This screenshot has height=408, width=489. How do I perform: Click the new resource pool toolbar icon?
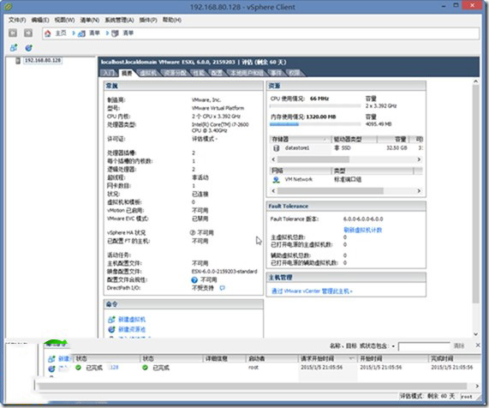[x=29, y=48]
